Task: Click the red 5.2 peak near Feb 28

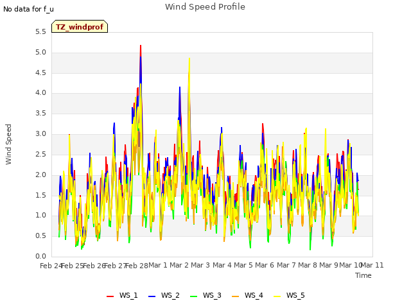Action: click(x=141, y=46)
